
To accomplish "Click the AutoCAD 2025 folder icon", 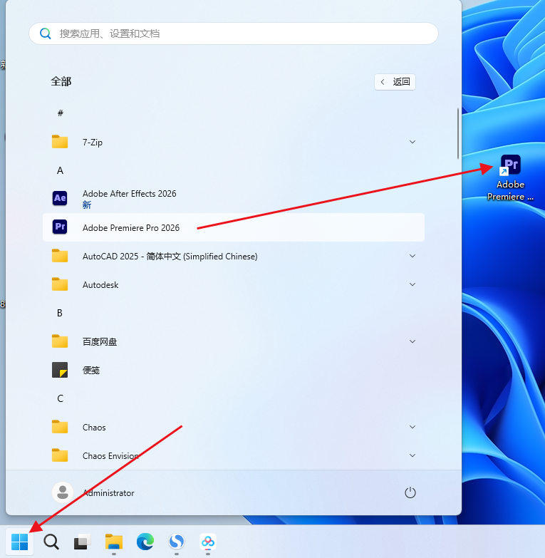I will pos(60,256).
